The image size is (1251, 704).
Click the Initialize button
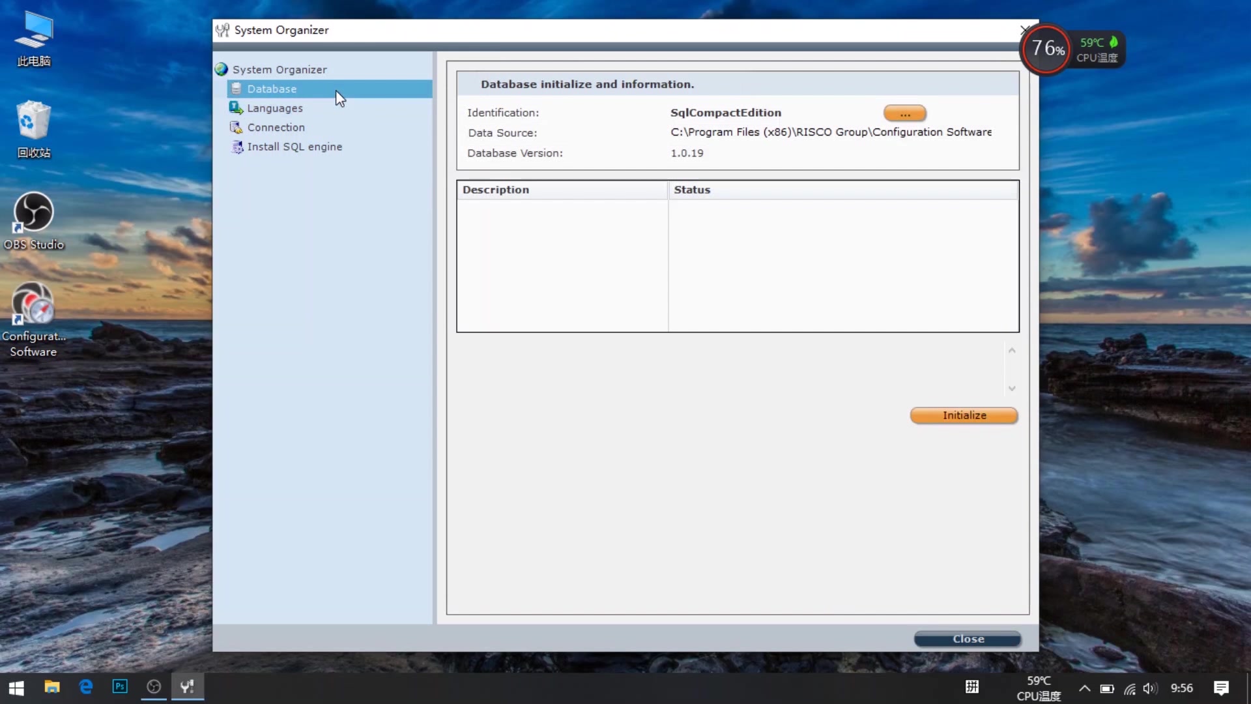coord(964,415)
